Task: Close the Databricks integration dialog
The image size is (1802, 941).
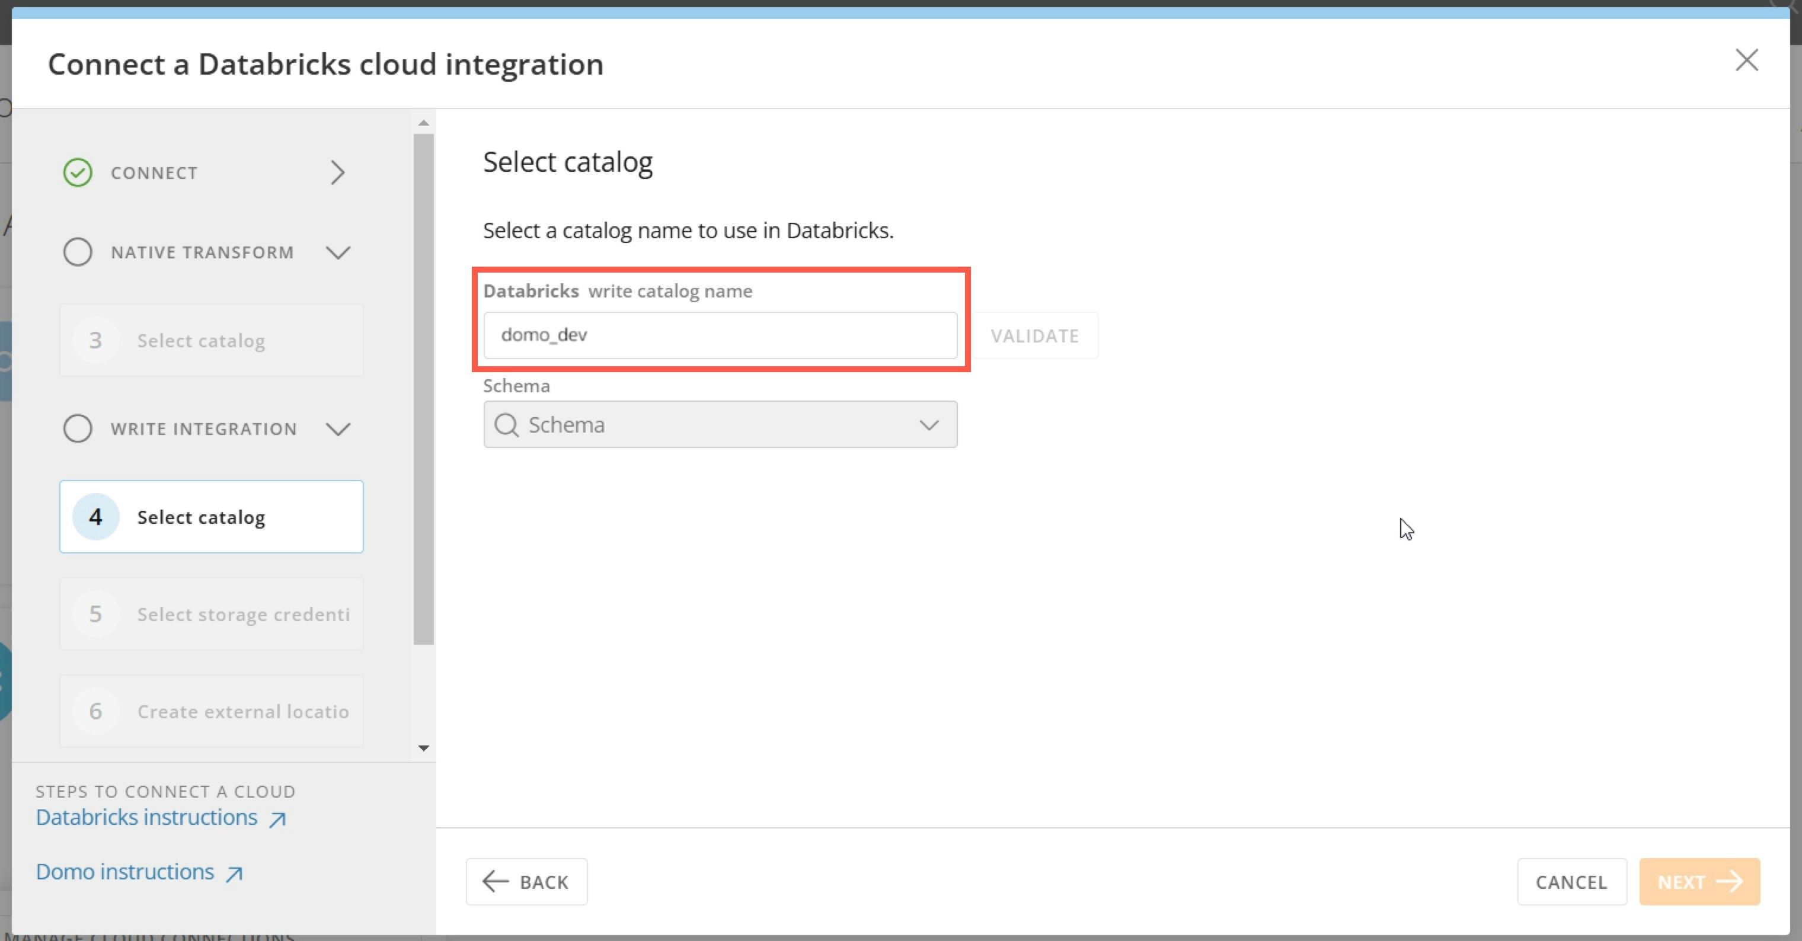Action: point(1747,61)
